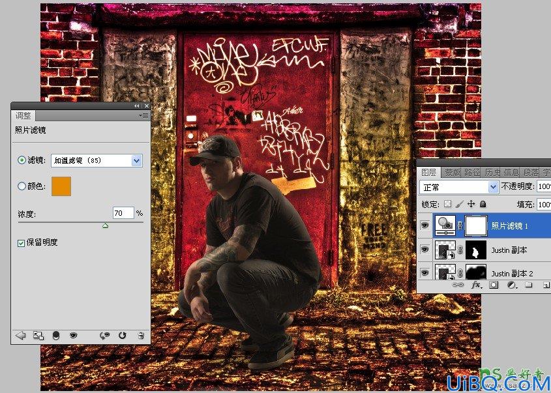Screen dimensions: 551x393
Task: Click the 照片滤镜 1 adjustment thumbnail
Action: pyautogui.click(x=445, y=226)
